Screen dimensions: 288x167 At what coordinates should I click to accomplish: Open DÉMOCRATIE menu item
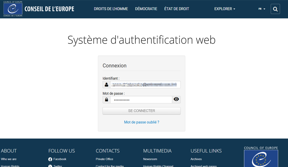146,9
